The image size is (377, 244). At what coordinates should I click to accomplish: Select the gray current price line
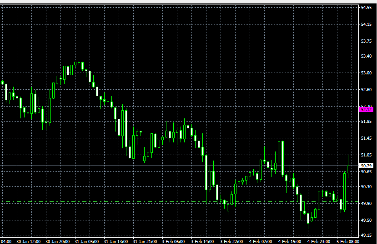(x=179, y=166)
